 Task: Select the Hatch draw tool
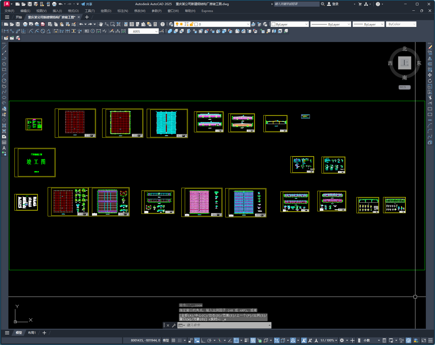click(x=4, y=126)
